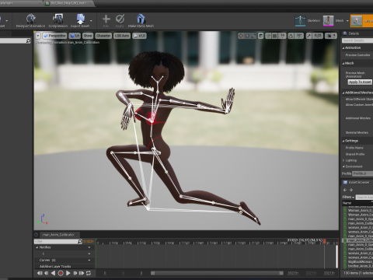Click the Make Static Mesh icon
Image resolution: width=373 pixels, height=280 pixels.
pyautogui.click(x=141, y=19)
